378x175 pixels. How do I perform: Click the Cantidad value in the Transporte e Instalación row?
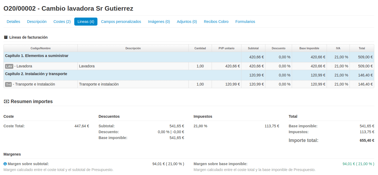point(200,84)
